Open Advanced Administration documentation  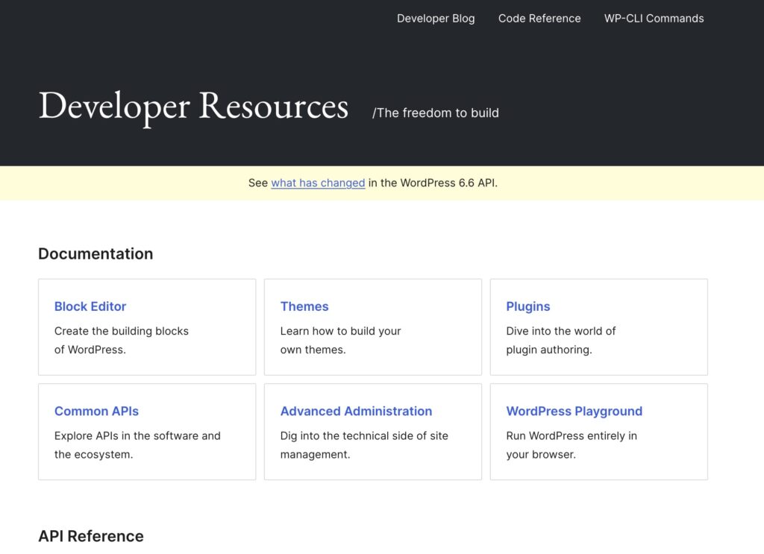pyautogui.click(x=356, y=411)
